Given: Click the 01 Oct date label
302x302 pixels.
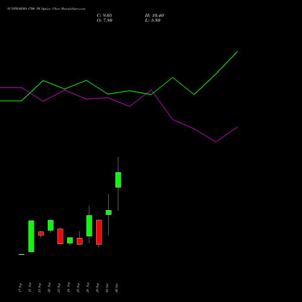Looking at the screenshot, I should [107, 288].
